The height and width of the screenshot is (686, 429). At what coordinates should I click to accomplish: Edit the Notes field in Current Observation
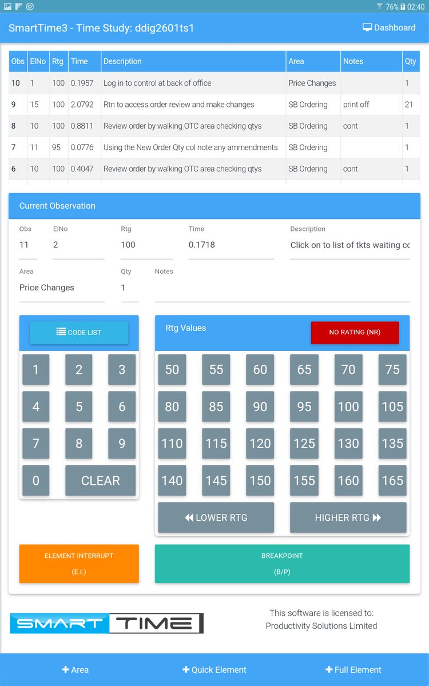[x=282, y=288]
